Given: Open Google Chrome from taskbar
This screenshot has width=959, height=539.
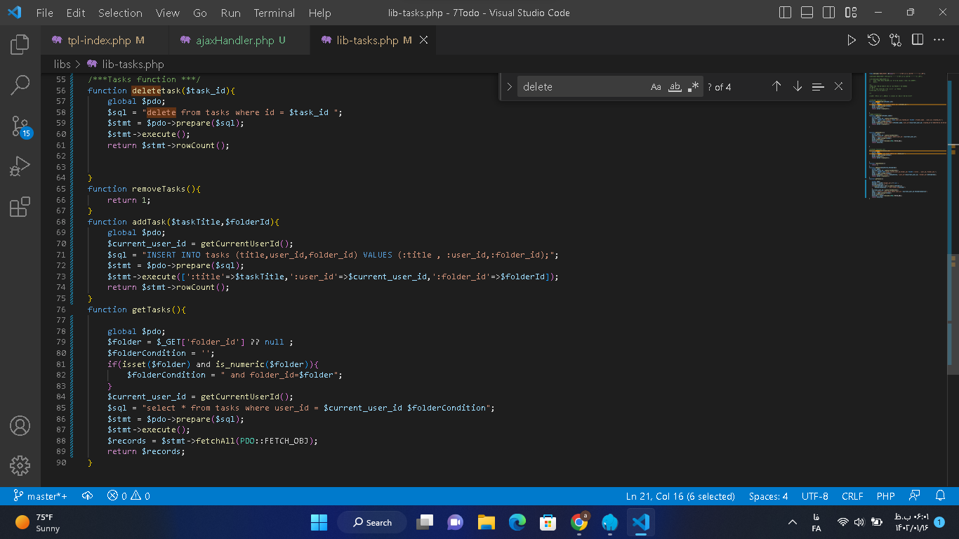Looking at the screenshot, I should (x=579, y=522).
